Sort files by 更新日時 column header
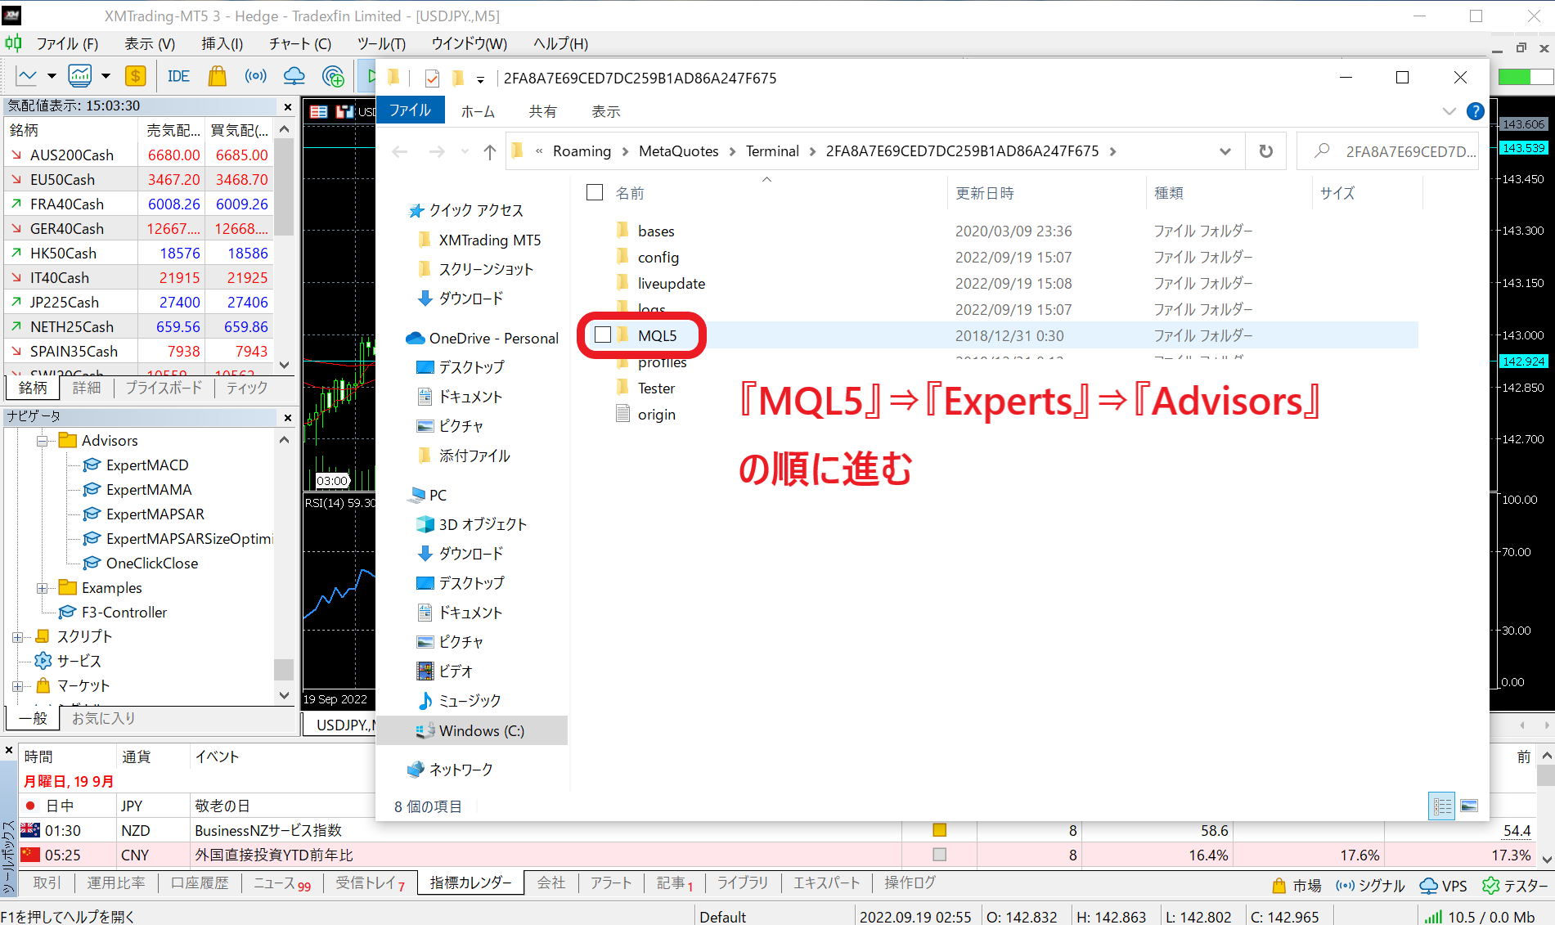 tap(985, 193)
